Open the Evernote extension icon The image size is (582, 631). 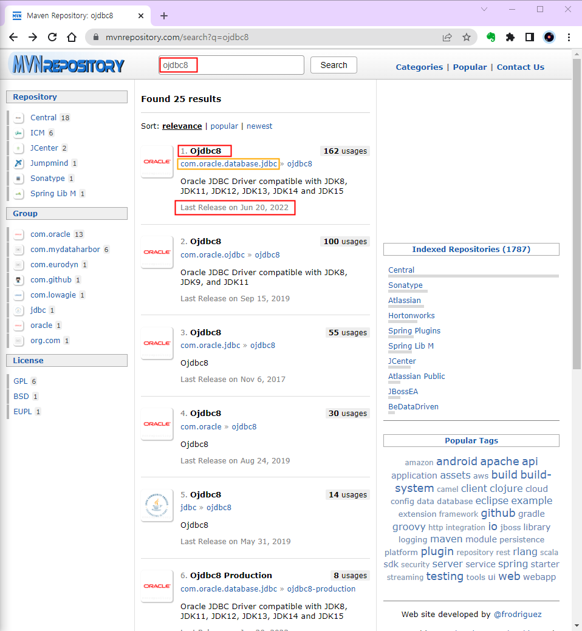tap(491, 38)
